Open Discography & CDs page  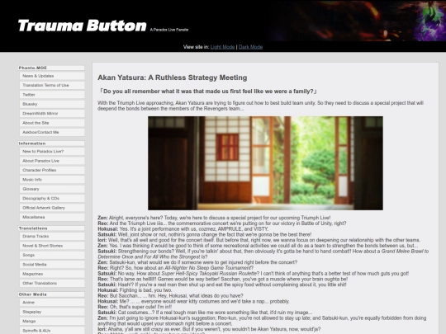(52, 198)
